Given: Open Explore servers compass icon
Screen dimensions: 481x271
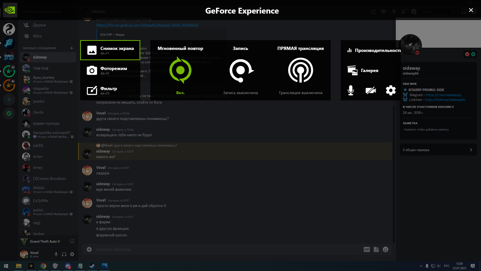Looking at the screenshot, I should 9,113.
